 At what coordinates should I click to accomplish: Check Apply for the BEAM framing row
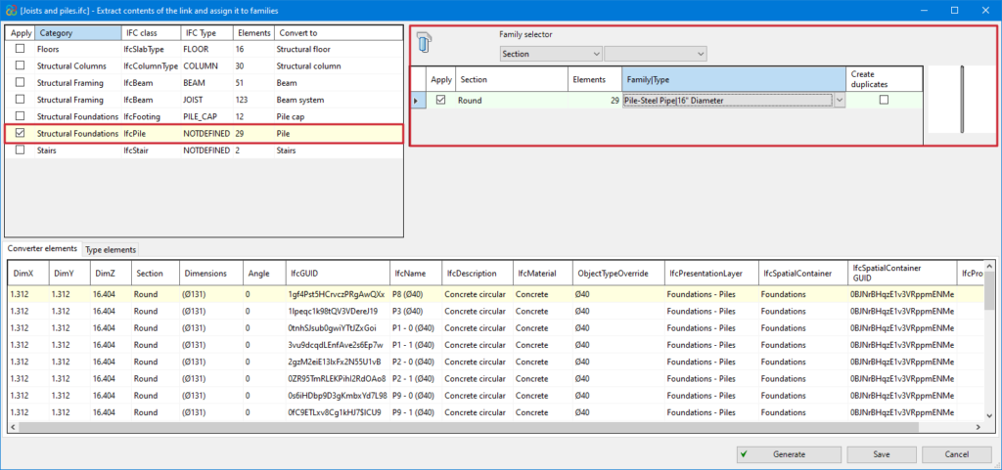tap(21, 82)
